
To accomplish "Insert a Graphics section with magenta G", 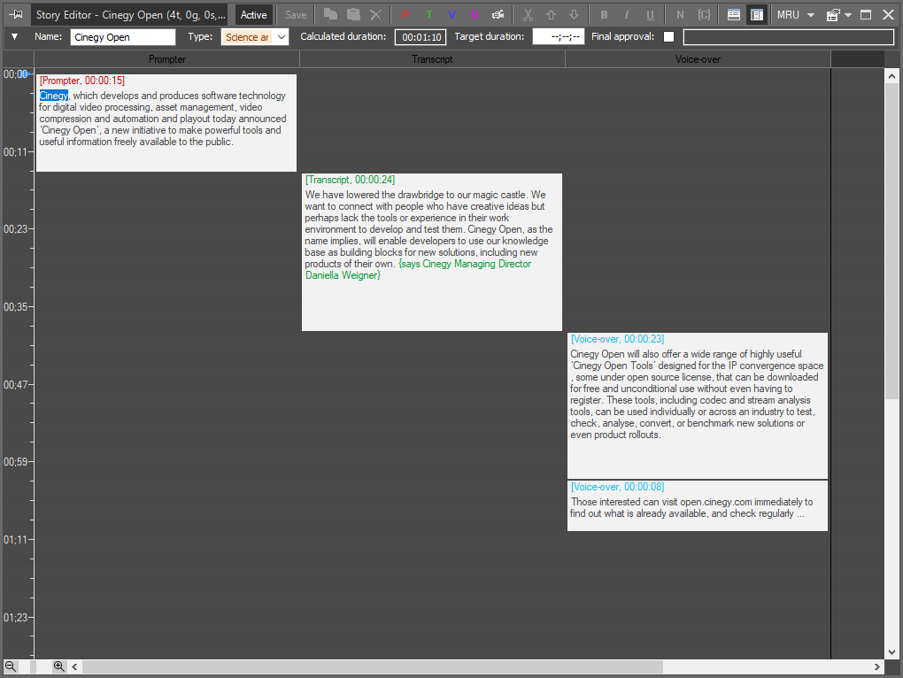I will pyautogui.click(x=475, y=15).
